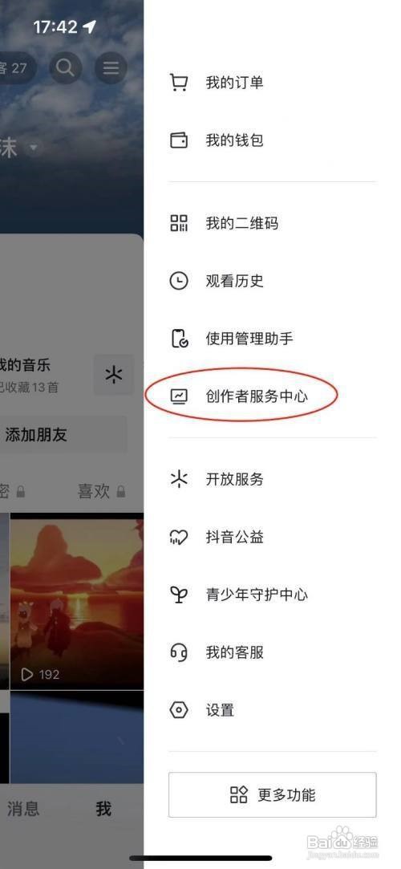The width and height of the screenshot is (401, 869).
Task: Toggle the hamburger menu button in header
Action: 111,67
